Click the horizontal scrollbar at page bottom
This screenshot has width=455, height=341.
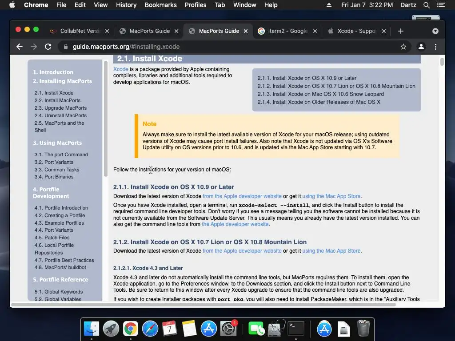click(203, 305)
